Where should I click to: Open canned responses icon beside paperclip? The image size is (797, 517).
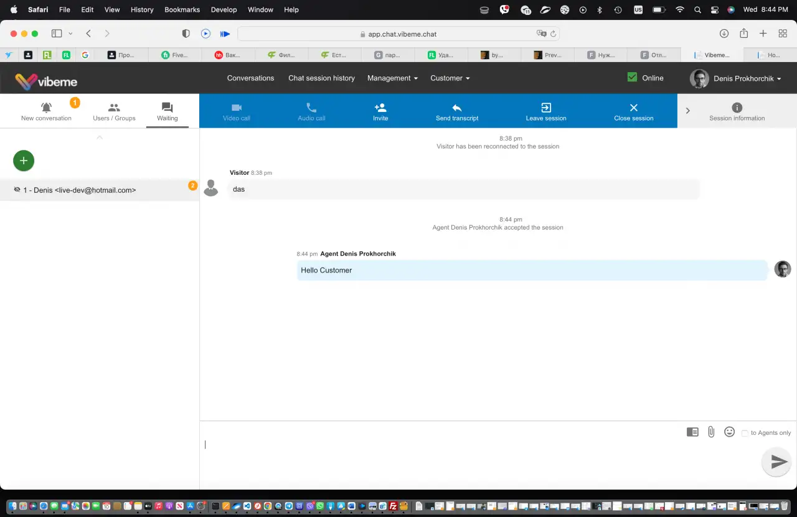692,432
